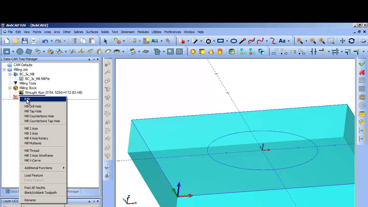Select Milling Tools tree item

pyautogui.click(x=28, y=83)
